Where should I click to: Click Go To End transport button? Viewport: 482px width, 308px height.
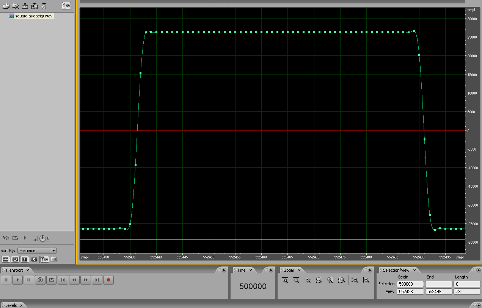(x=97, y=280)
